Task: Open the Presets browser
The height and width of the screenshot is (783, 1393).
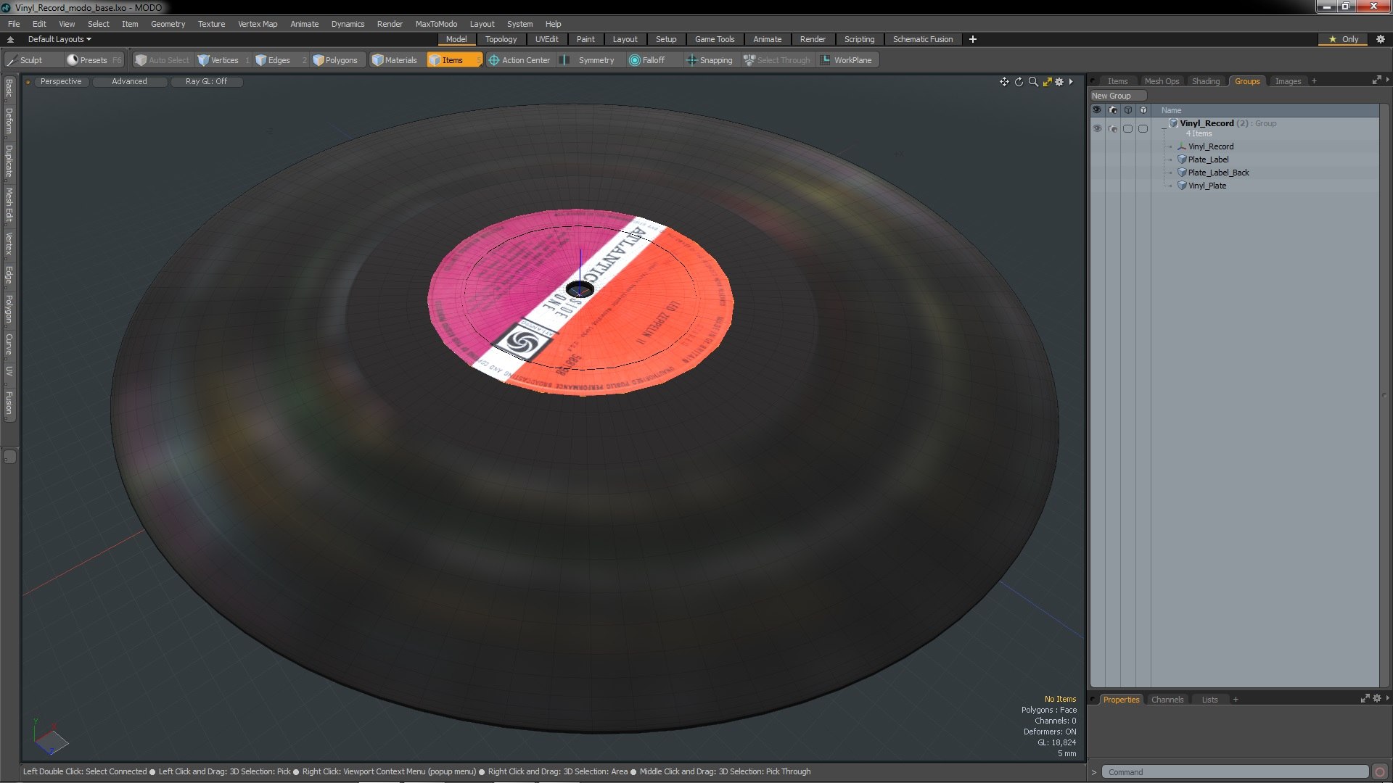Action: 94,60
